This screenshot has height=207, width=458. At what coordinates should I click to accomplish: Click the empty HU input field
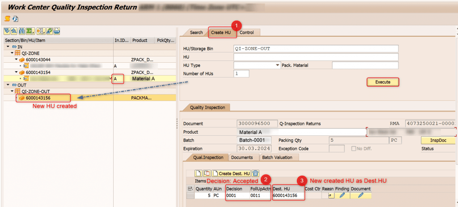coord(316,57)
